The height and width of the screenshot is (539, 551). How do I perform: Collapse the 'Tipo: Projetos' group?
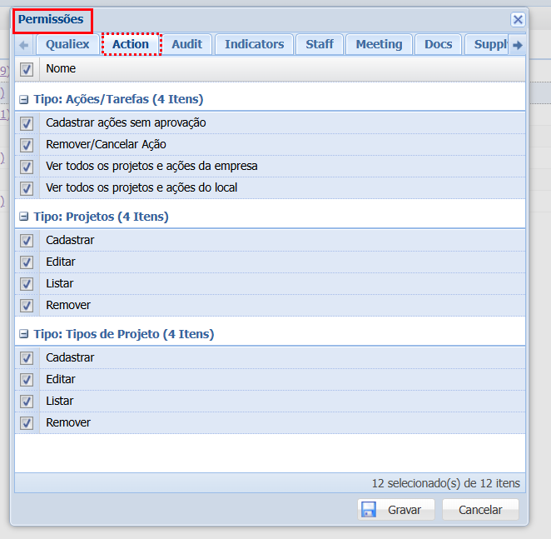pyautogui.click(x=24, y=217)
